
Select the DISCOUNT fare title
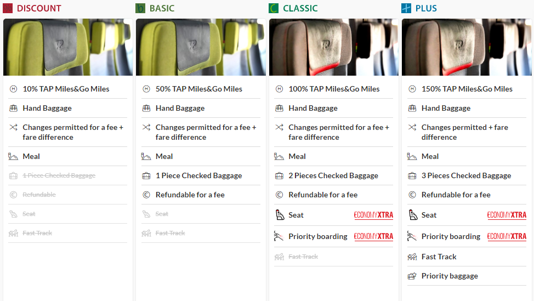coord(39,8)
